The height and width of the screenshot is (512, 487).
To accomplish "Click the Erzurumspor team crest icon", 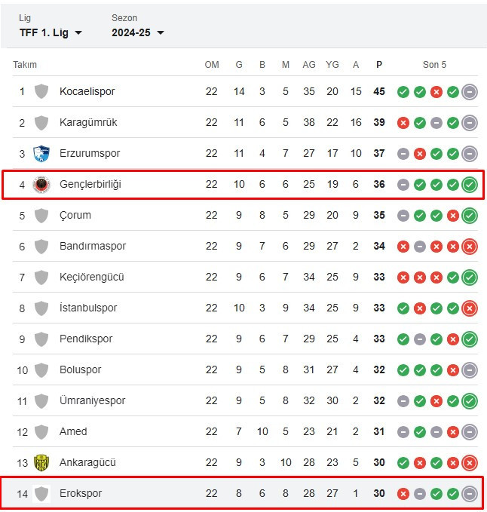I will coord(41,154).
